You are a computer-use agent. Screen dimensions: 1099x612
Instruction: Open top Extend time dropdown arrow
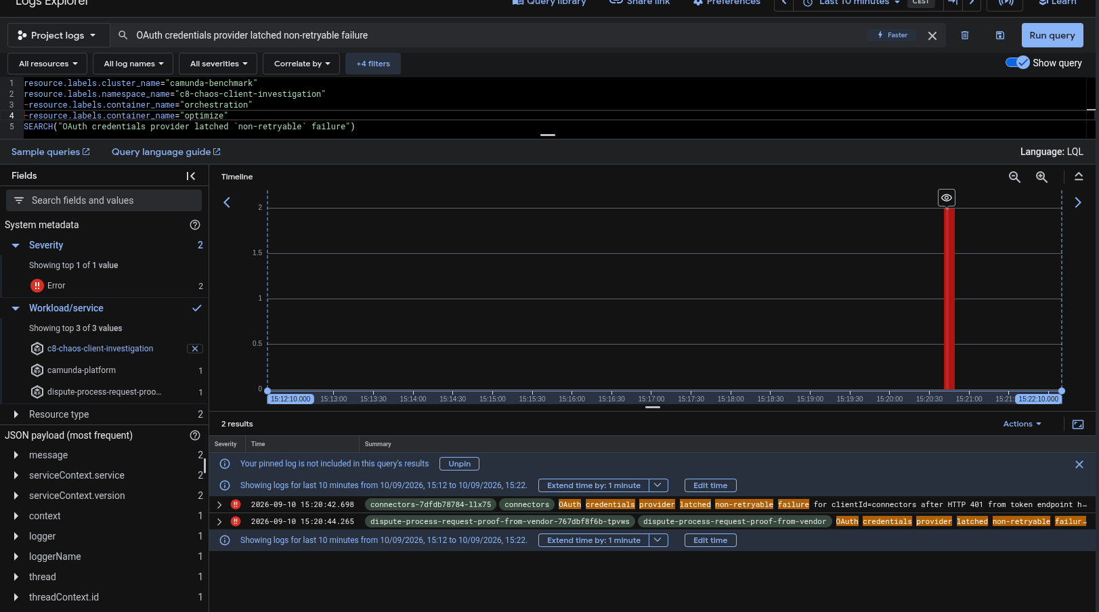658,485
